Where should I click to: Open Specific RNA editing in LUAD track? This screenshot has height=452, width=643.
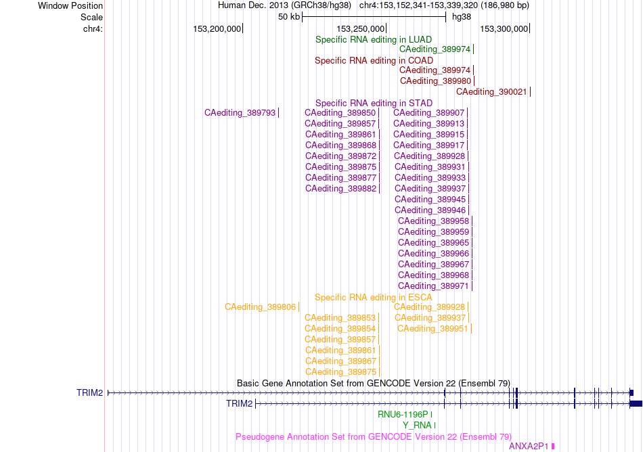[374, 40]
